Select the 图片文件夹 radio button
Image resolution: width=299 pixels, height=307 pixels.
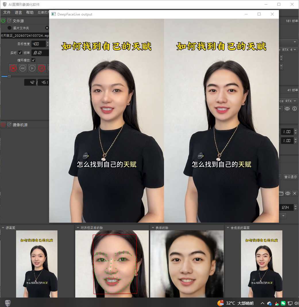click(x=9, y=28)
